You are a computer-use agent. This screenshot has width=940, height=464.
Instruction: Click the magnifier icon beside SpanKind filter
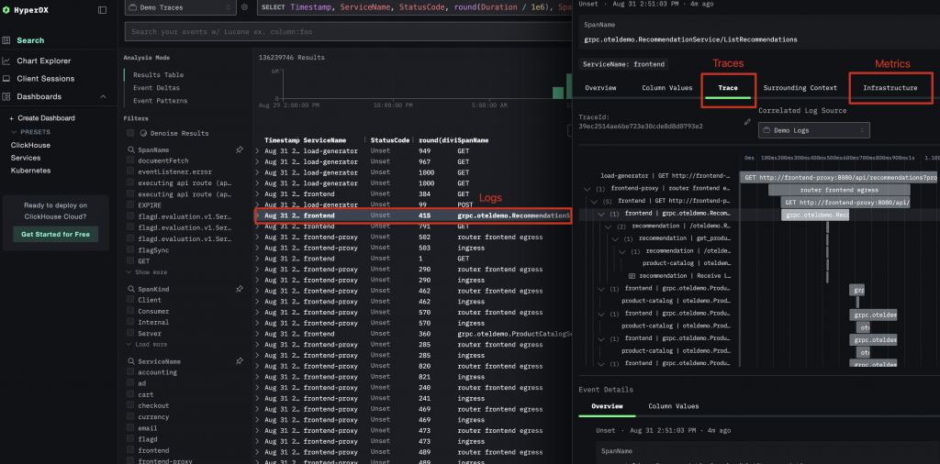(x=131, y=289)
